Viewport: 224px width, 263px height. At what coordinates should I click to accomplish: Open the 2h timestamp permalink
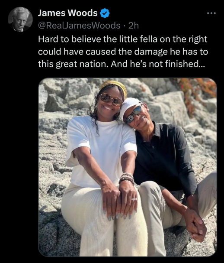pyautogui.click(x=134, y=26)
